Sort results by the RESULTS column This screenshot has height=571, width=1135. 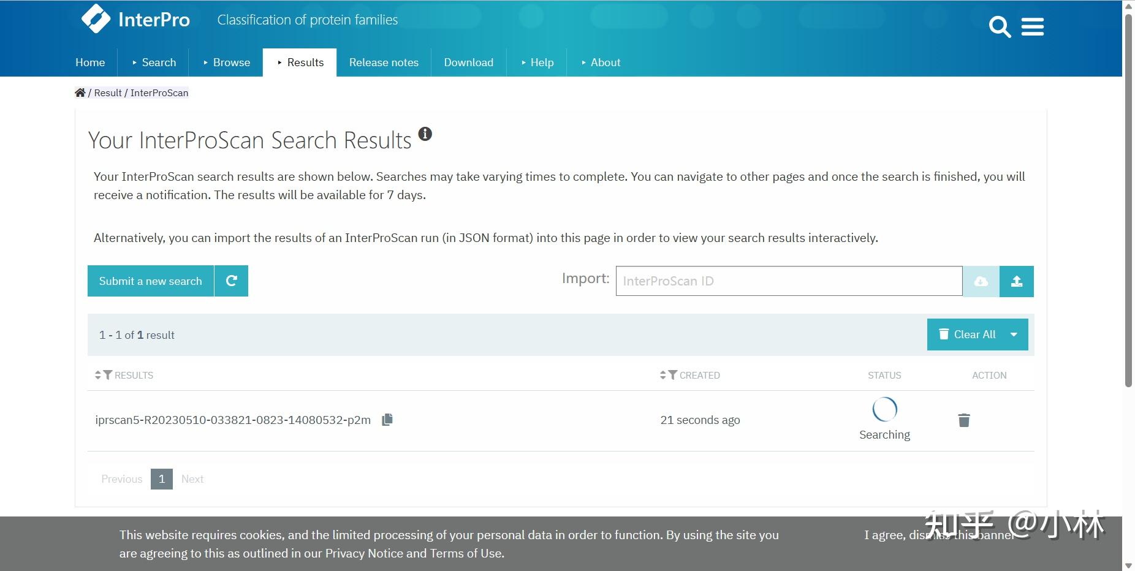pos(98,375)
